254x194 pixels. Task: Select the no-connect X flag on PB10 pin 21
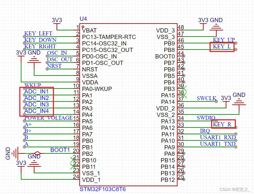point(73,160)
